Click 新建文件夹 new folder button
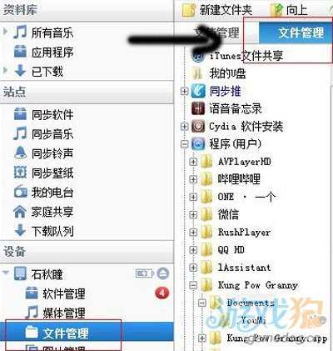This screenshot has height=351, width=333. 217,10
